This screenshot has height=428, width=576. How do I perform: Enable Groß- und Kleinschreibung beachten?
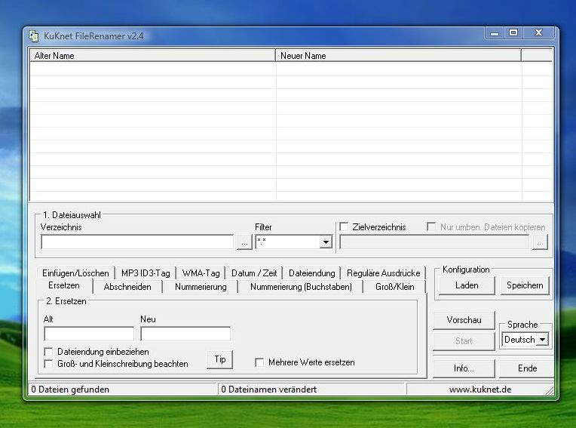(48, 364)
